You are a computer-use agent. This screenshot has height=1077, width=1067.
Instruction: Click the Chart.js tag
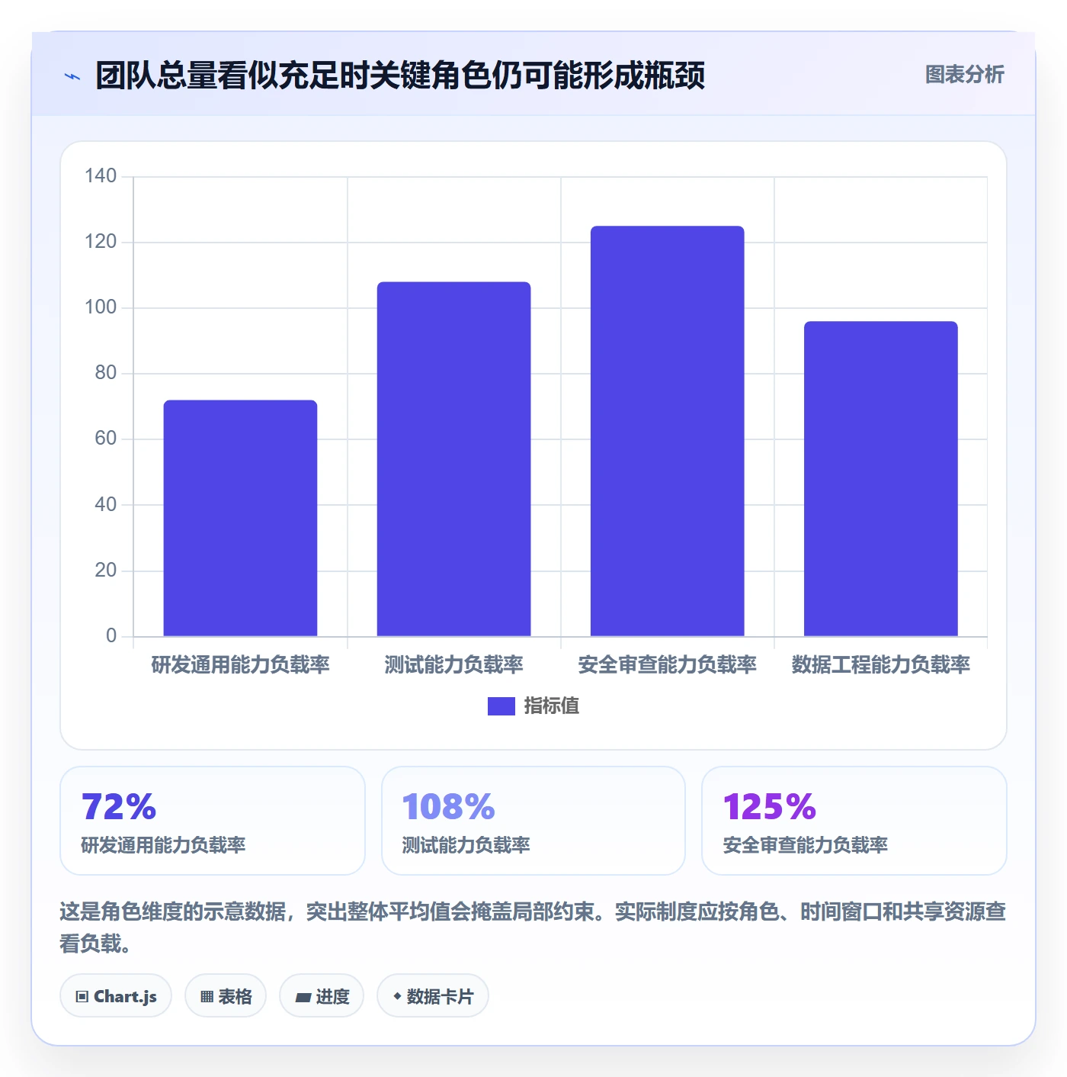pyautogui.click(x=116, y=995)
